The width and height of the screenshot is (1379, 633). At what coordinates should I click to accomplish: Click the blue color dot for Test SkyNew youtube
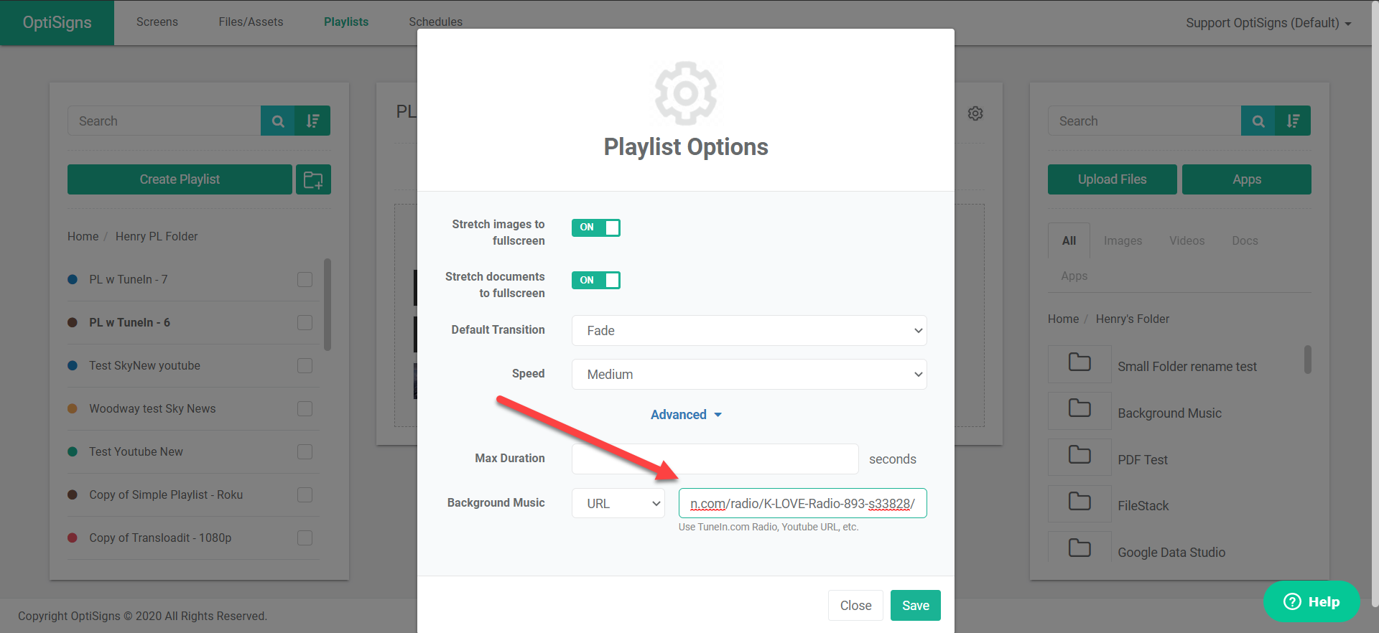[x=73, y=366]
